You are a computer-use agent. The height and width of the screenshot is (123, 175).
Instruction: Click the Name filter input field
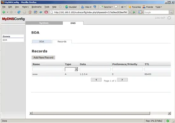(48, 69)
